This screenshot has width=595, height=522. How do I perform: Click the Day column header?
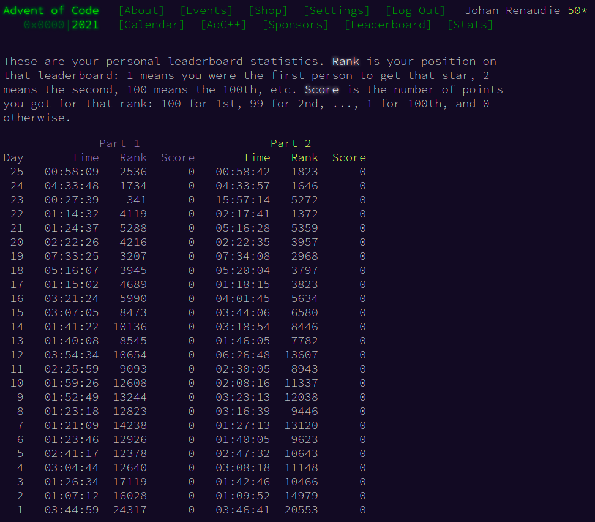click(13, 157)
